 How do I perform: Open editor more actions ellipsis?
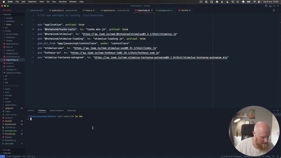[277, 11]
